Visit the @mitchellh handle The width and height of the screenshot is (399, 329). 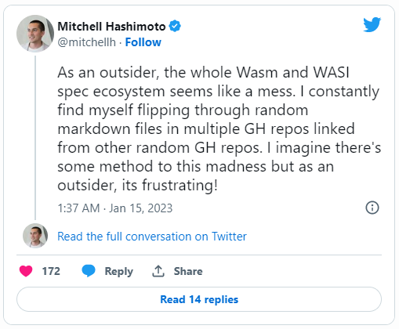pos(86,42)
